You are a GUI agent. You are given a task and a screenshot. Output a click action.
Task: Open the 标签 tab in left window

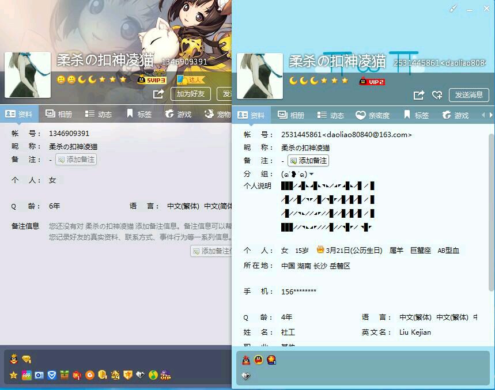[139, 114]
